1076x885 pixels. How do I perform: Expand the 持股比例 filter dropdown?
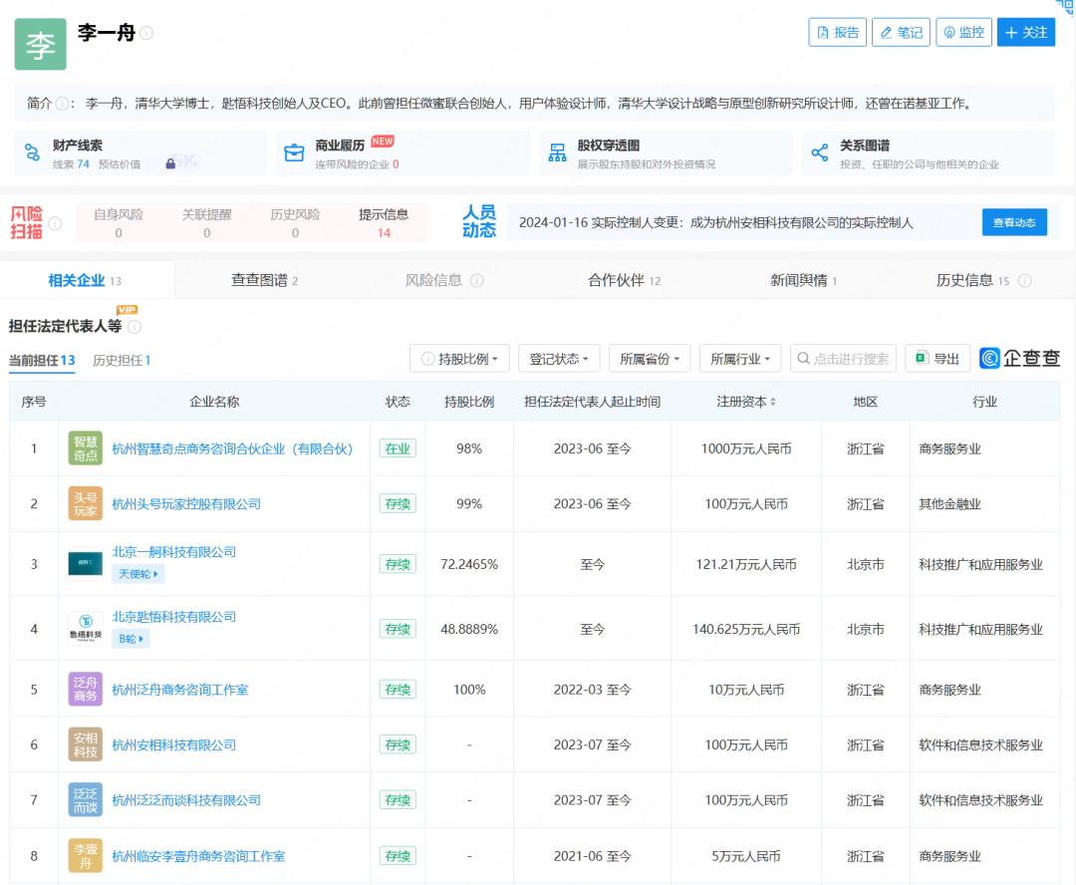(460, 359)
